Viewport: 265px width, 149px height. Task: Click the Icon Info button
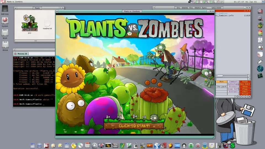click(233, 89)
